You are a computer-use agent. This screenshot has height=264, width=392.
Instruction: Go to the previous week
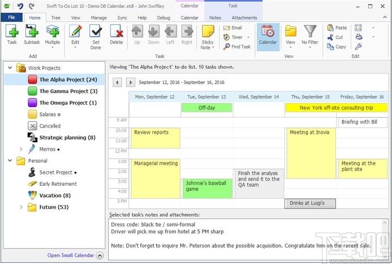(x=117, y=82)
